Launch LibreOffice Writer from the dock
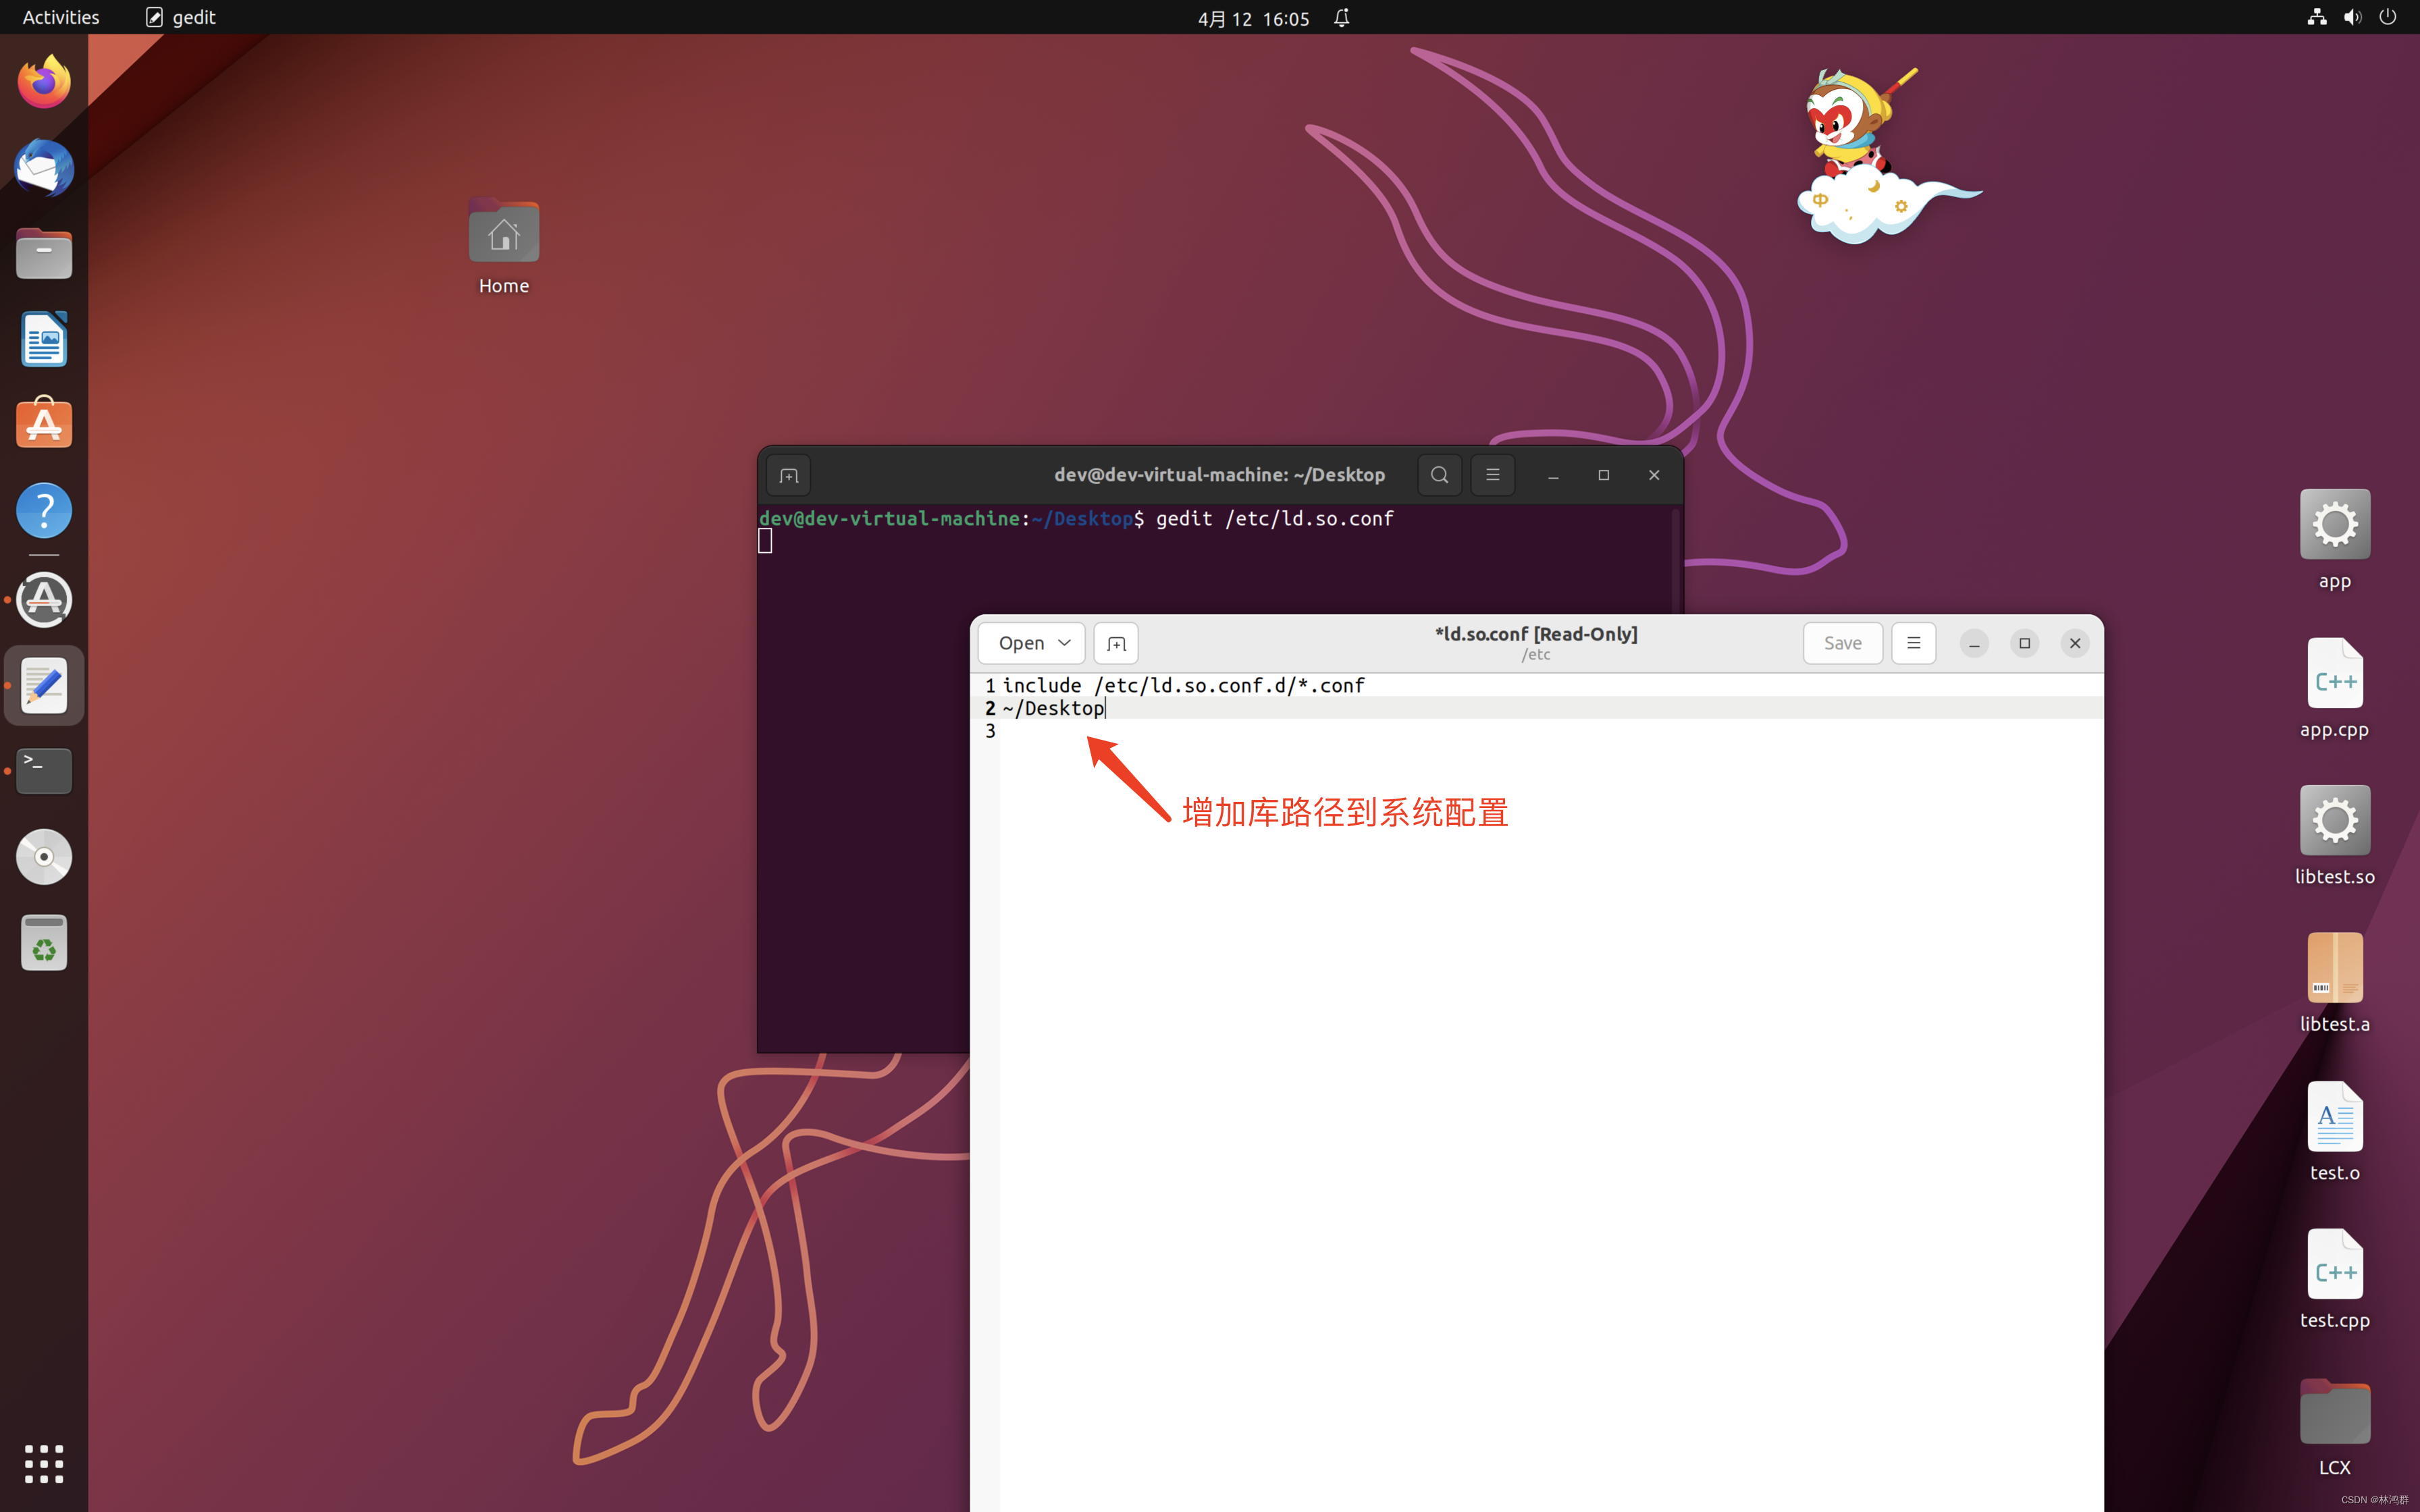The image size is (2420, 1512). point(44,339)
